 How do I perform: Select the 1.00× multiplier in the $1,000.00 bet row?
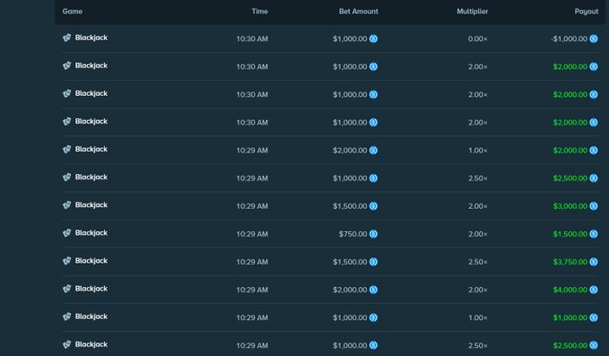coord(478,318)
